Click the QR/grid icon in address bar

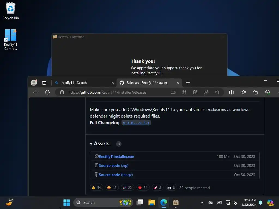point(184,92)
